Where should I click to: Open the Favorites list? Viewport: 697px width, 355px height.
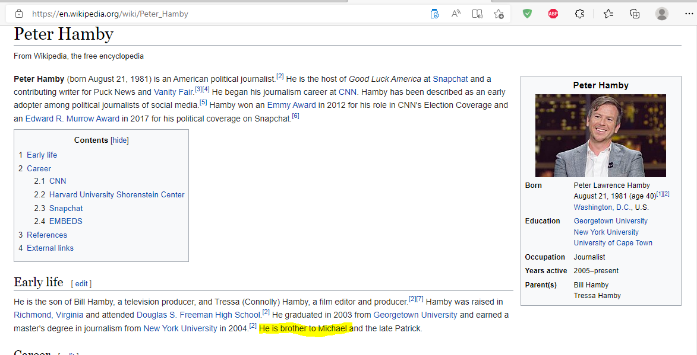pyautogui.click(x=608, y=14)
